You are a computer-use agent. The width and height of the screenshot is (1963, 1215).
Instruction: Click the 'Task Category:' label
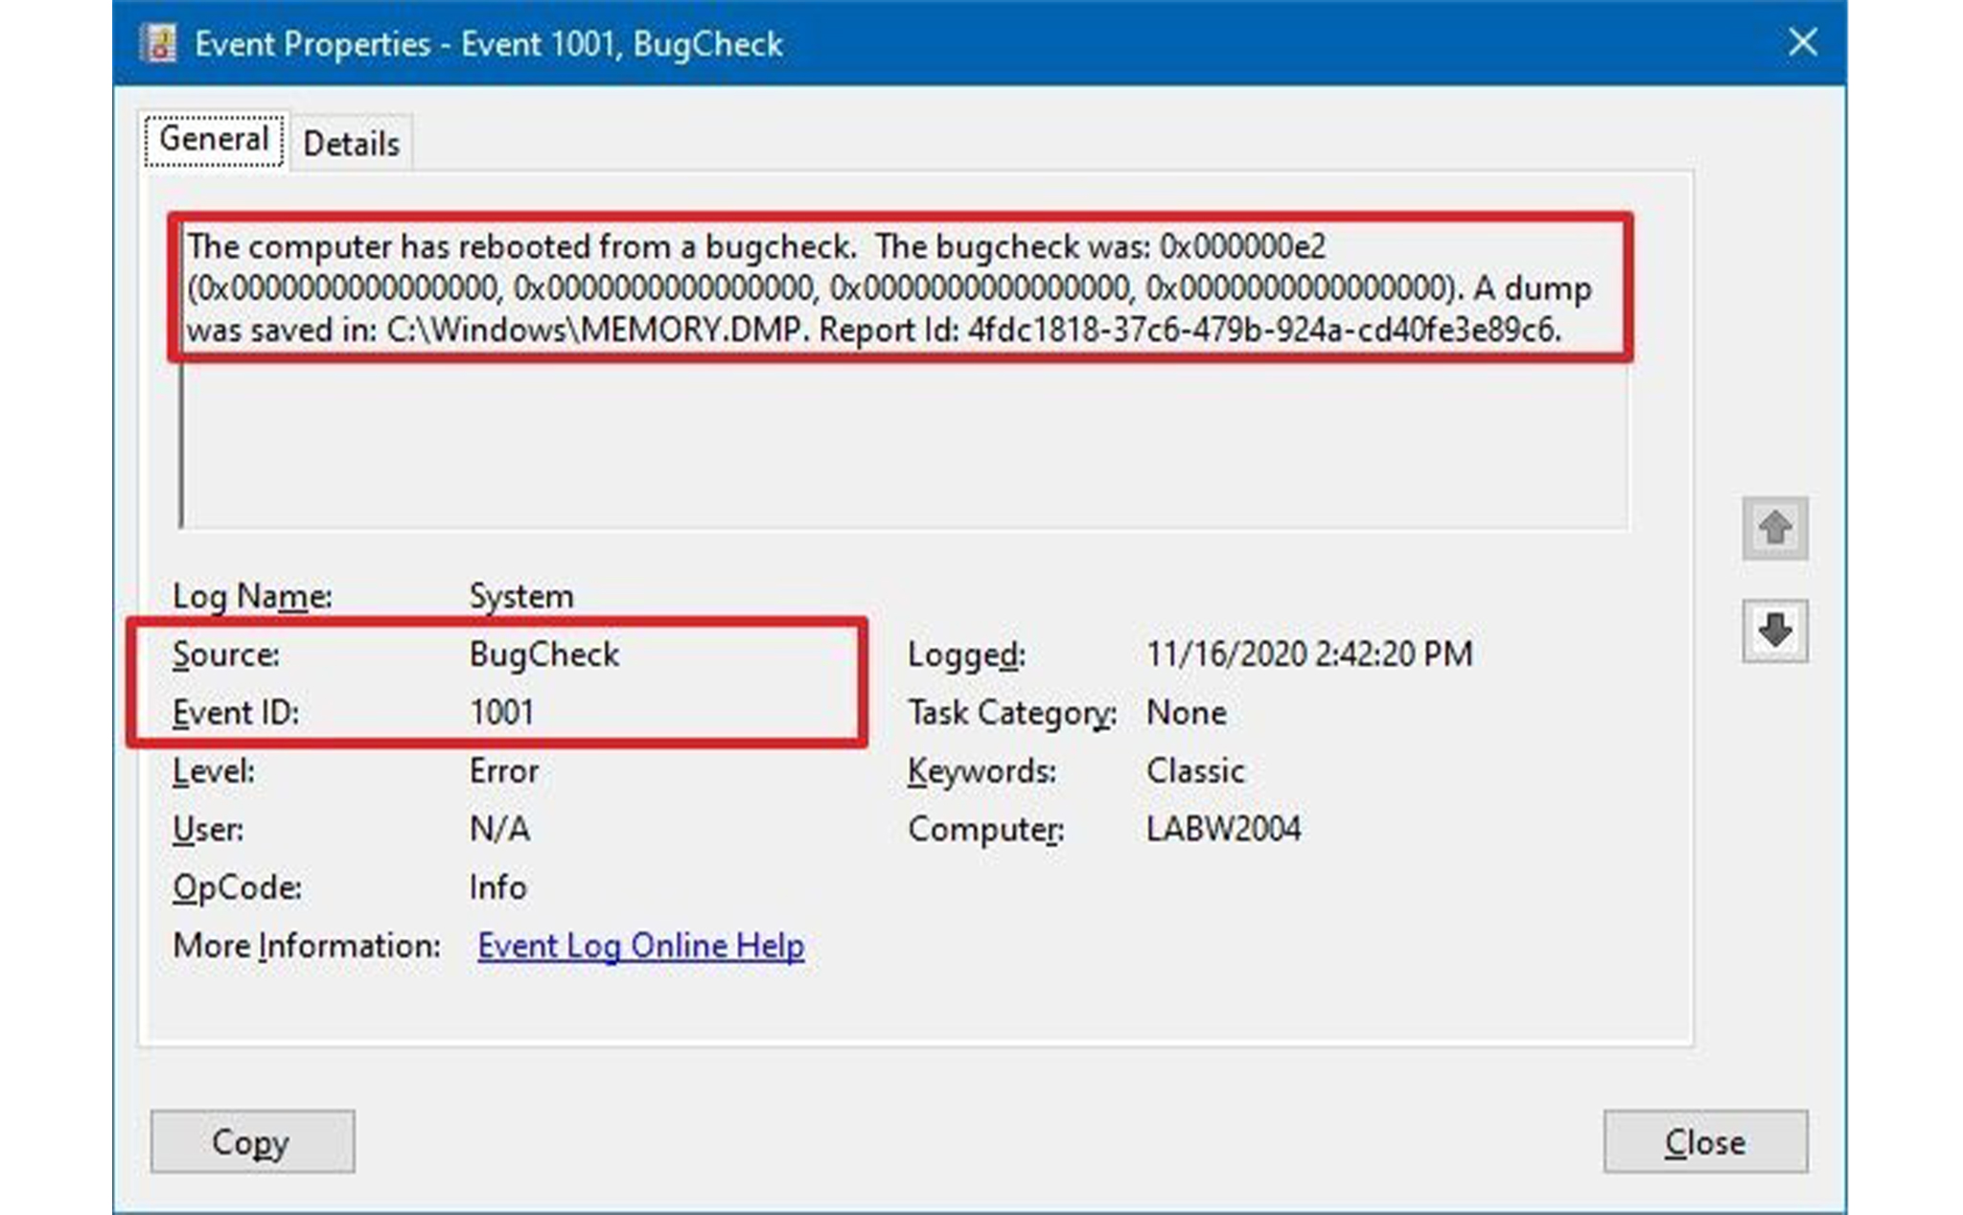pyautogui.click(x=1012, y=713)
